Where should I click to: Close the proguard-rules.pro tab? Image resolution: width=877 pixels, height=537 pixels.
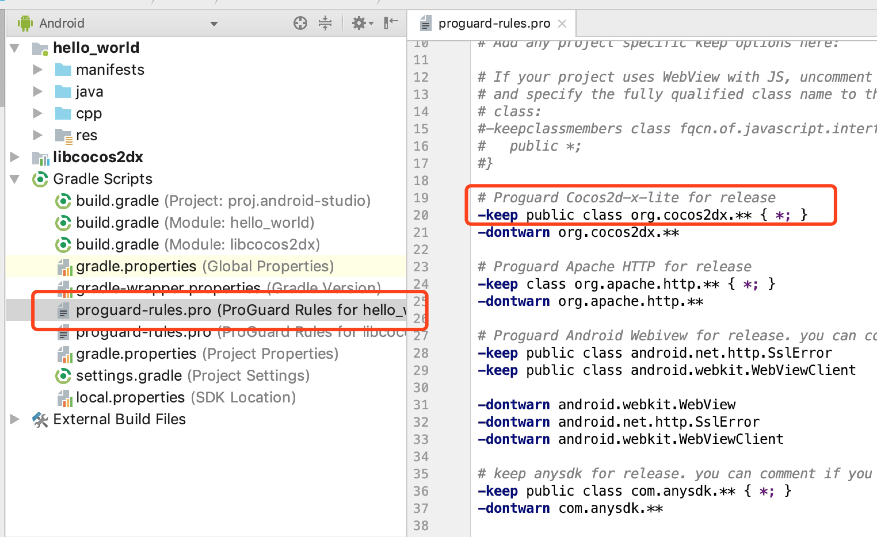(x=562, y=24)
